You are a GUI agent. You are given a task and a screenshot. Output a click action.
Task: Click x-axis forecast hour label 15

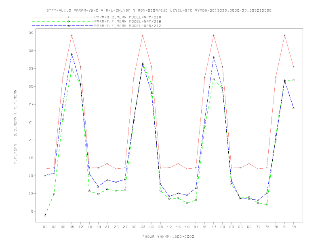[89, 227]
